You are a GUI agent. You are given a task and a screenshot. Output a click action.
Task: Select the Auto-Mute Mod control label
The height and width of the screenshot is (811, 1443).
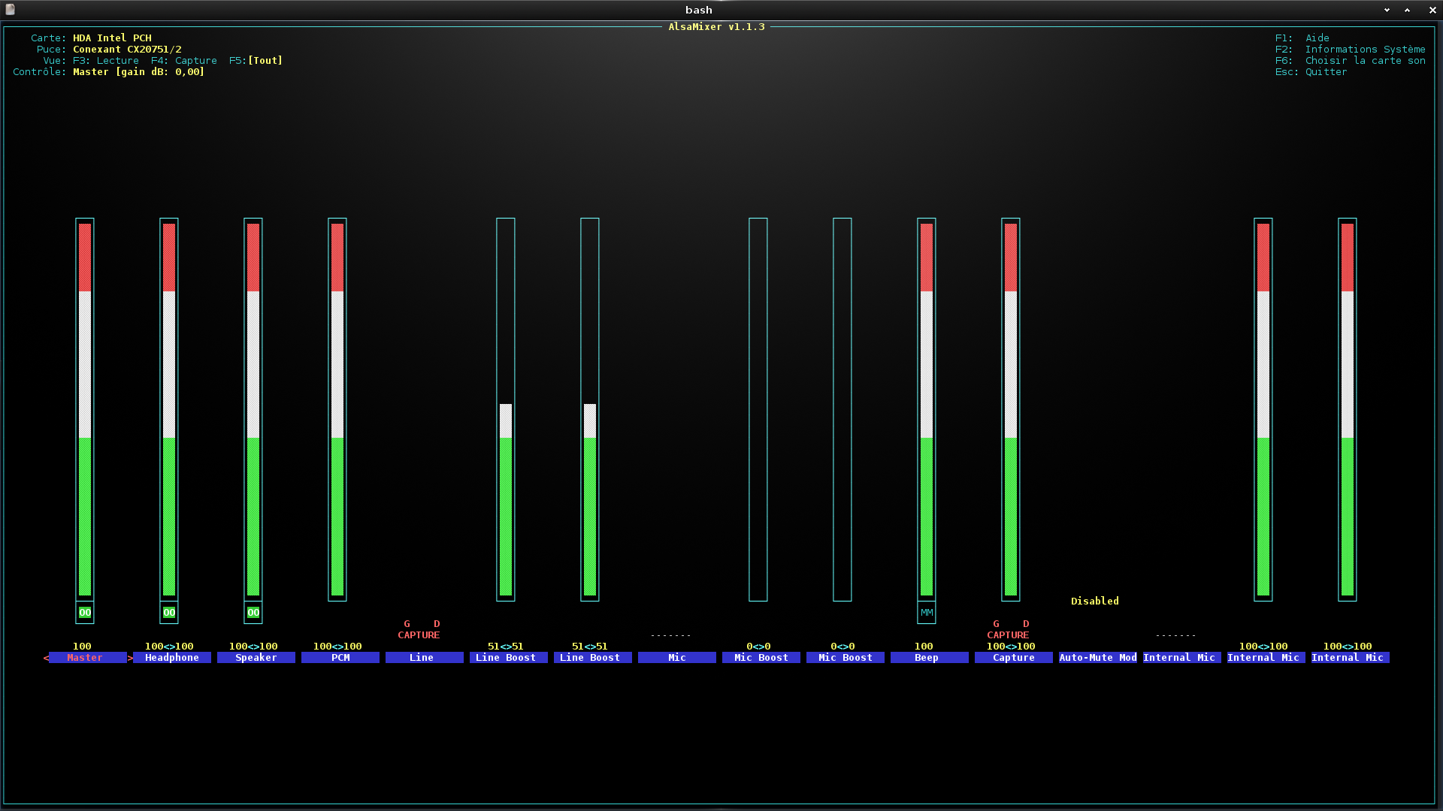1098,658
